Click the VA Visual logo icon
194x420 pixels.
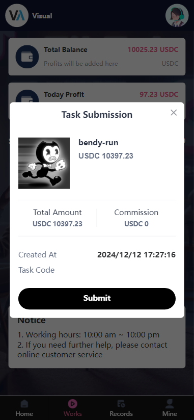point(17,15)
